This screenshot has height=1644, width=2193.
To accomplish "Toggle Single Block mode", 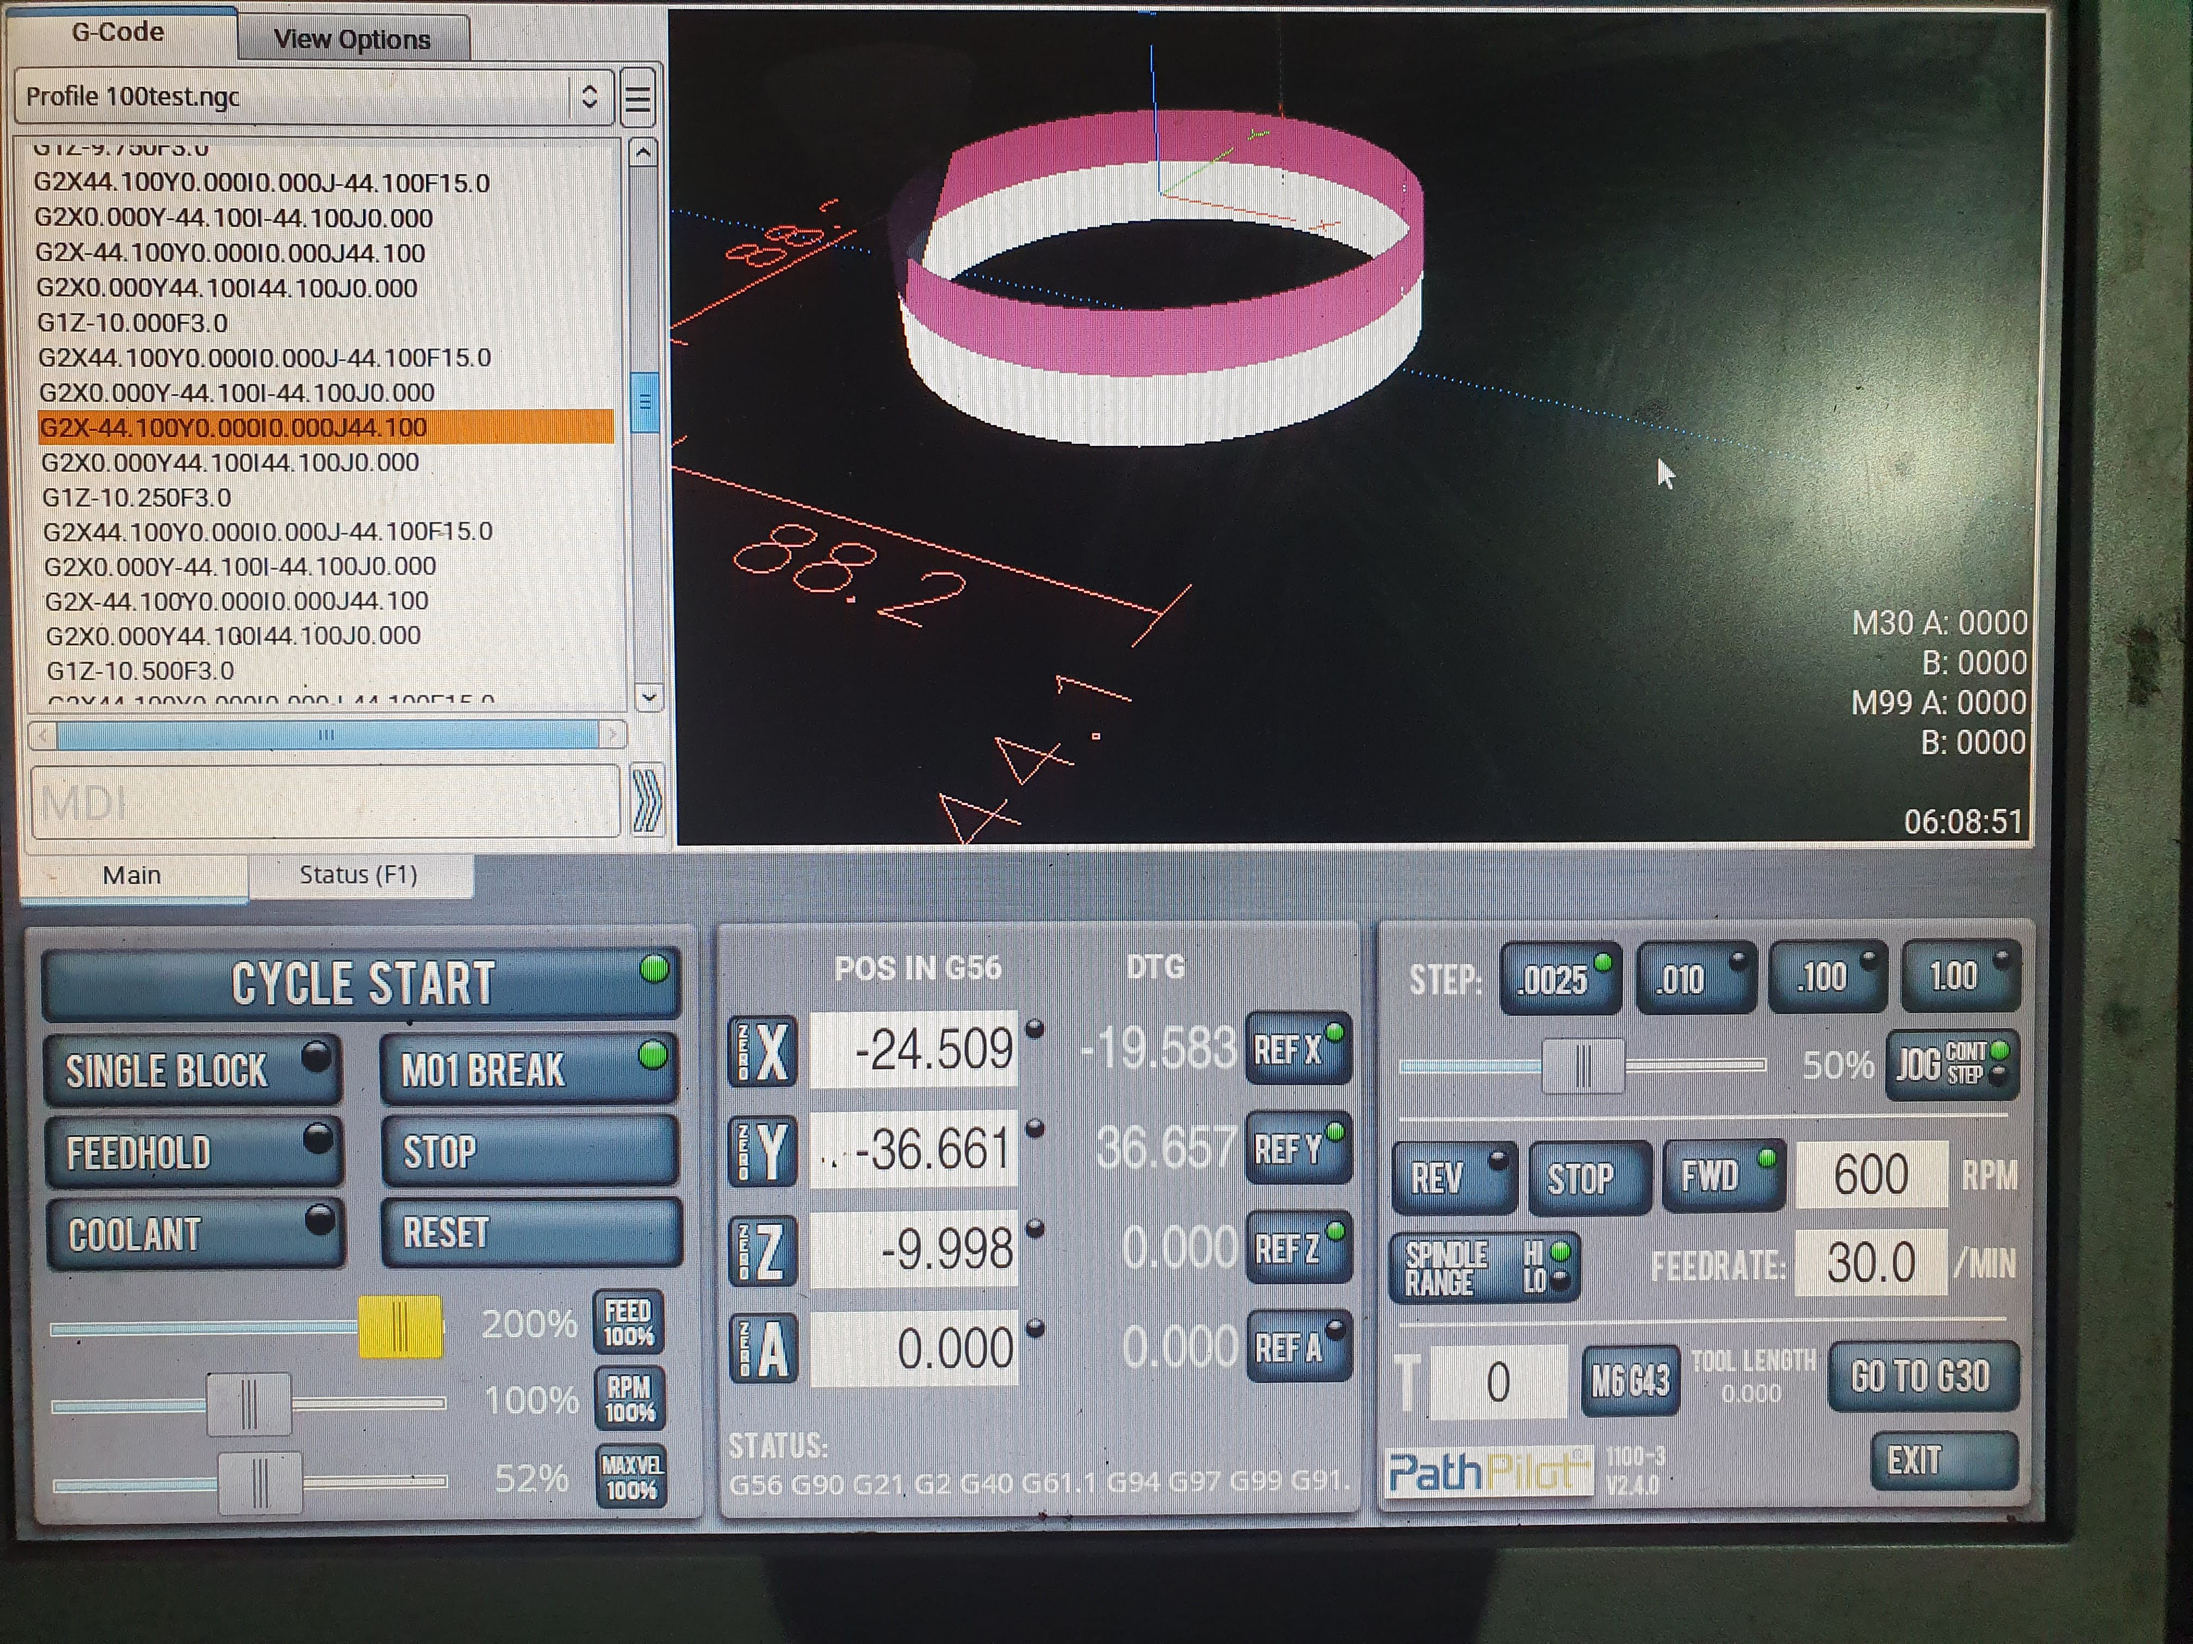I will point(193,1070).
